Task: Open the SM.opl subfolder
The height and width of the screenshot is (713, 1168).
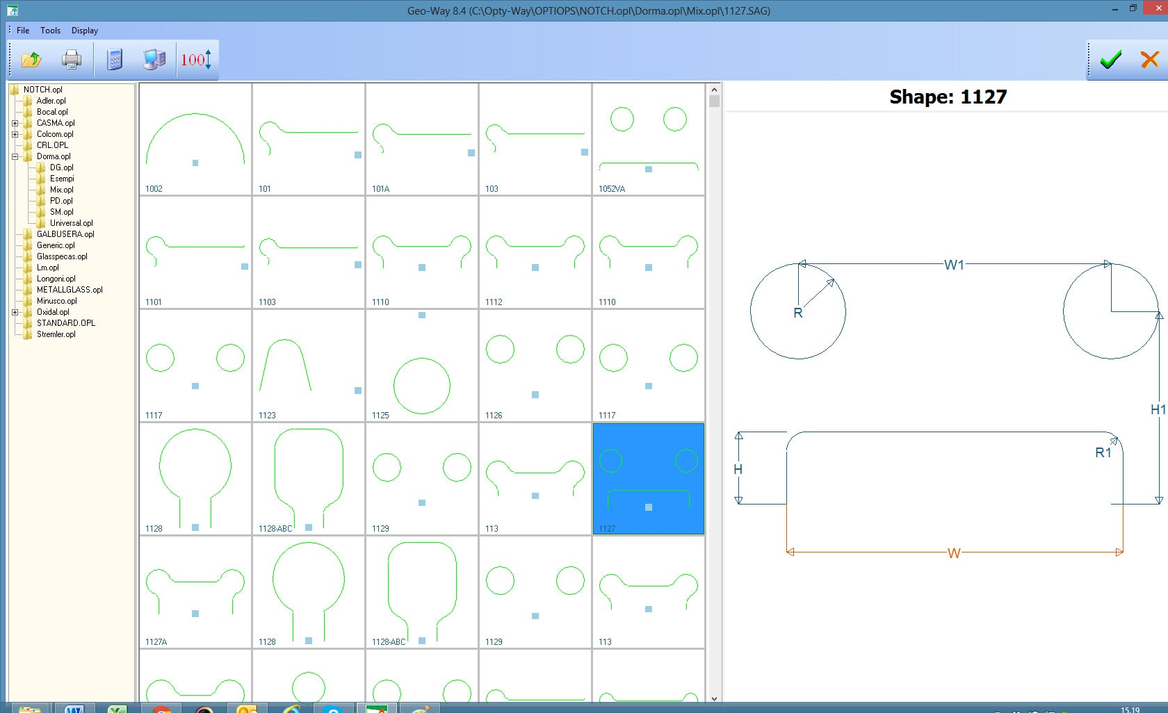Action: pyautogui.click(x=61, y=212)
